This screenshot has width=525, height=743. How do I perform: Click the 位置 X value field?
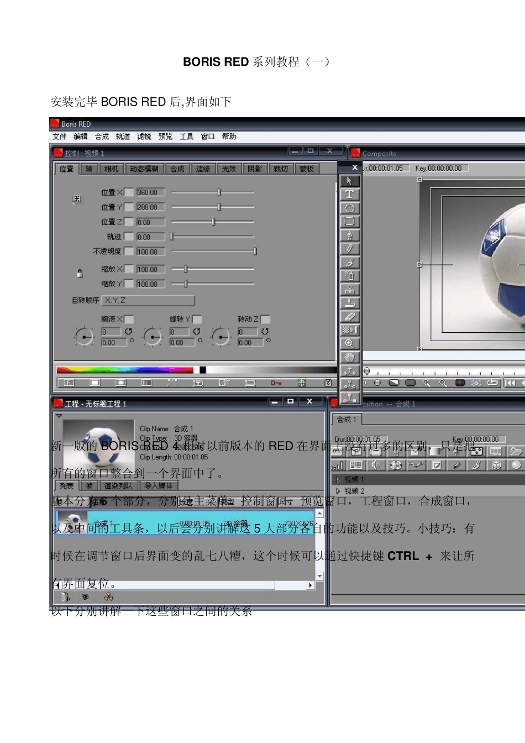150,192
